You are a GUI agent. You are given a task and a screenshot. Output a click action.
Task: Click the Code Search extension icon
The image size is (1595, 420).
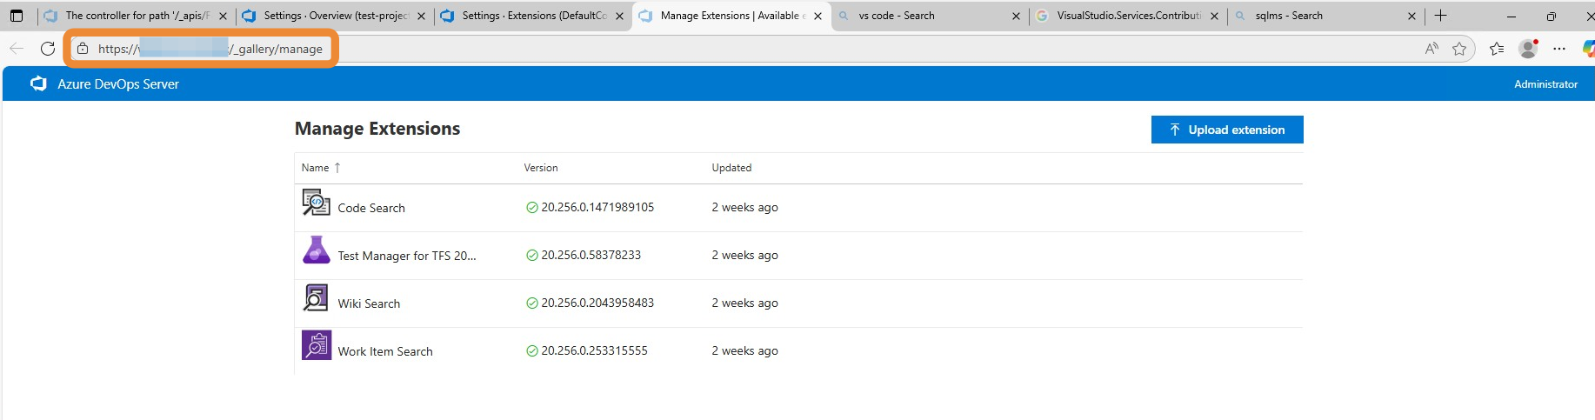coord(317,203)
